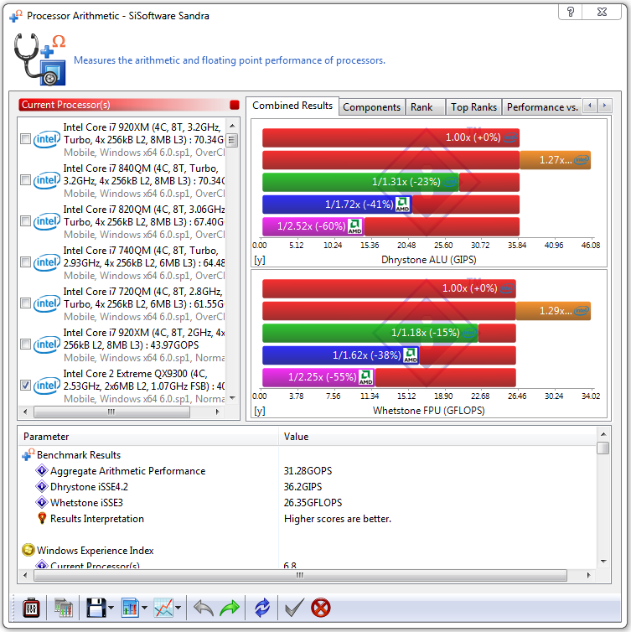The height and width of the screenshot is (632, 631).
Task: Click results table scroll down arrow
Action: click(603, 561)
